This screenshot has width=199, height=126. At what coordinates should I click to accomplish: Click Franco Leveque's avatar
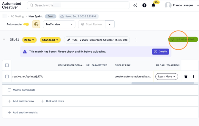[x=168, y=5]
